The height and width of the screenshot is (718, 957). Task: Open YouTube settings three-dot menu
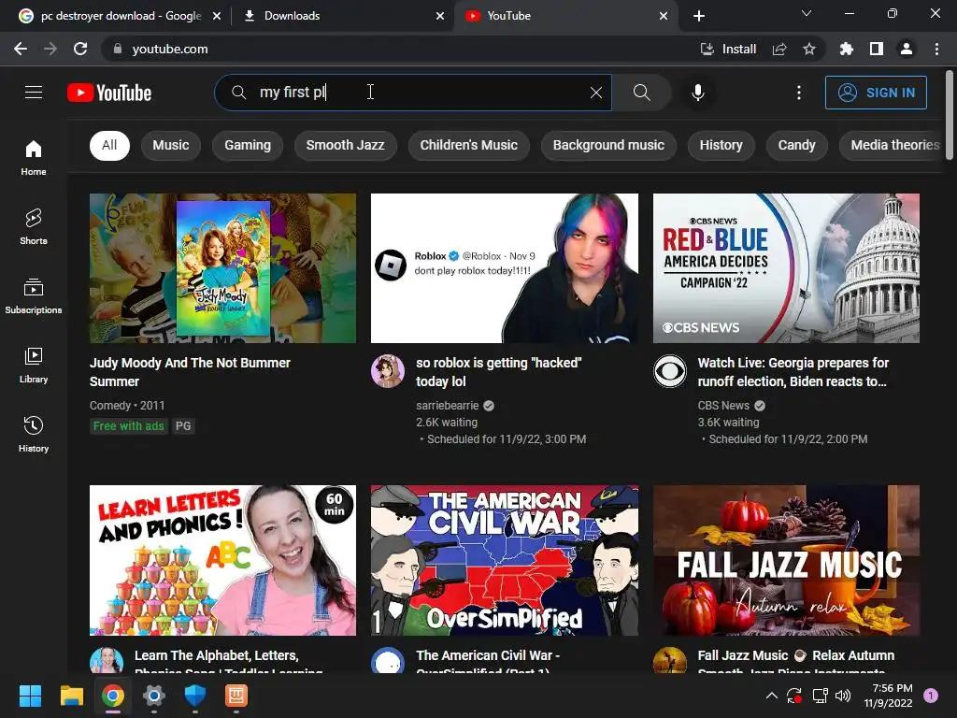tap(799, 93)
